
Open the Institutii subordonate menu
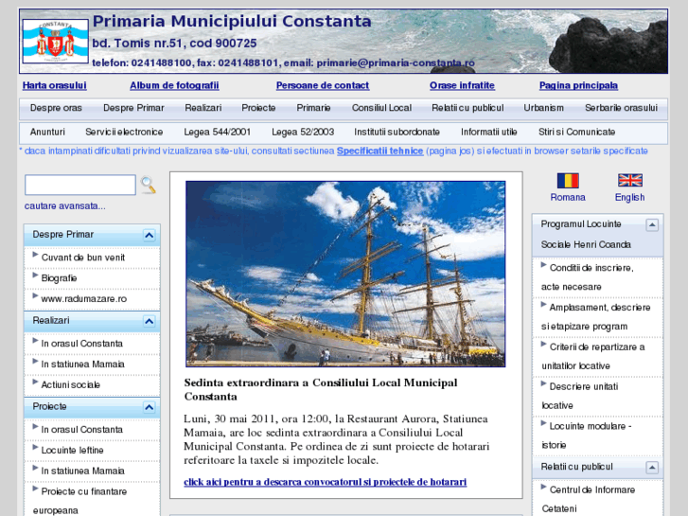click(397, 133)
